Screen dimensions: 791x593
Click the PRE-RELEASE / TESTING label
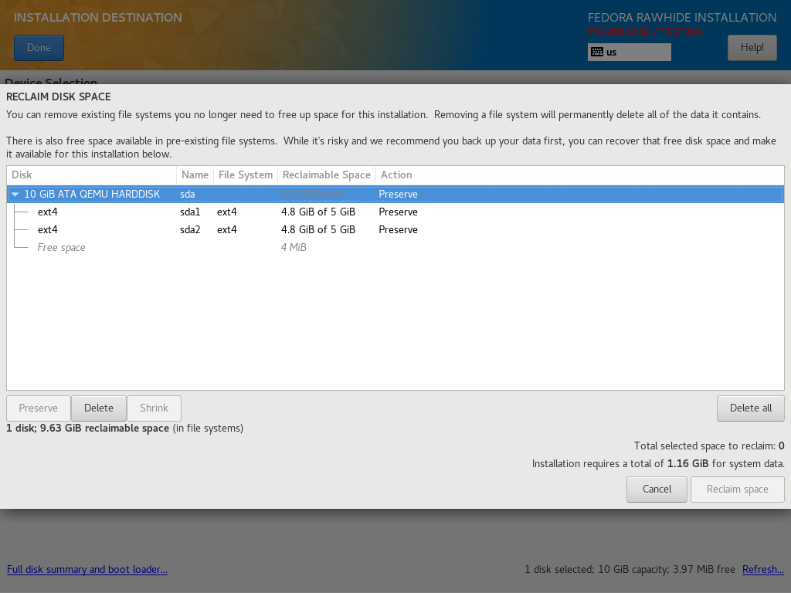645,32
